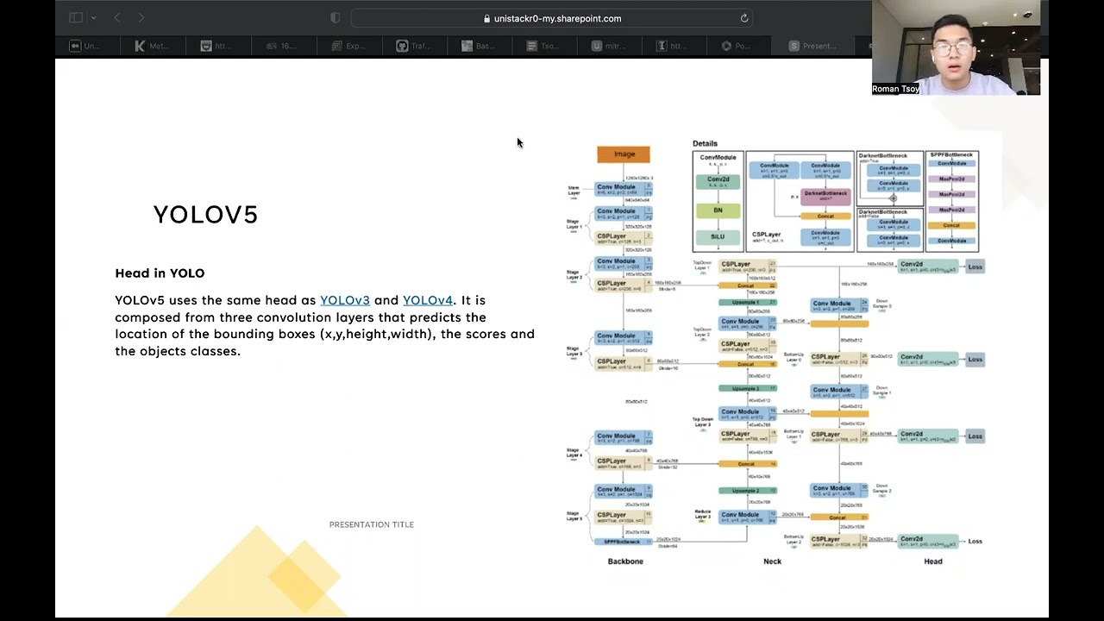Click the bottom 'Loss' label in the head
The height and width of the screenshot is (621, 1104).
(975, 542)
